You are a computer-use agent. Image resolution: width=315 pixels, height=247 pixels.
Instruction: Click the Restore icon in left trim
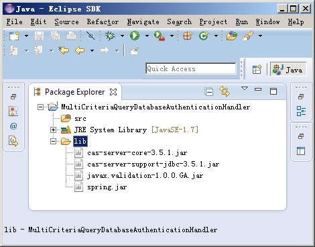coord(13,97)
